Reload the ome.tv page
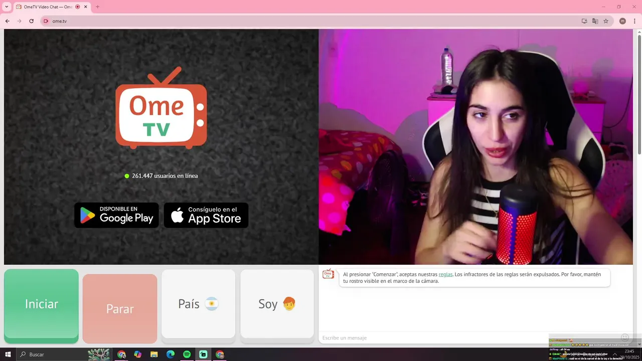642x361 pixels. (x=31, y=21)
